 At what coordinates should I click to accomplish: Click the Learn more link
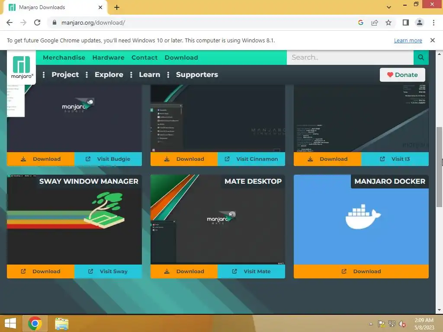click(408, 40)
